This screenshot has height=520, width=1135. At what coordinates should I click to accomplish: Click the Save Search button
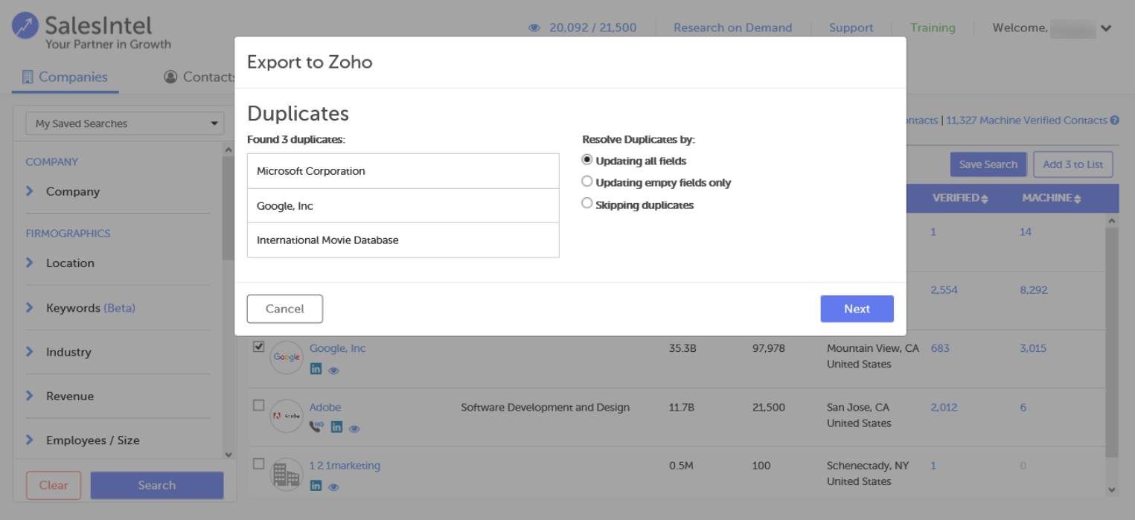988,164
